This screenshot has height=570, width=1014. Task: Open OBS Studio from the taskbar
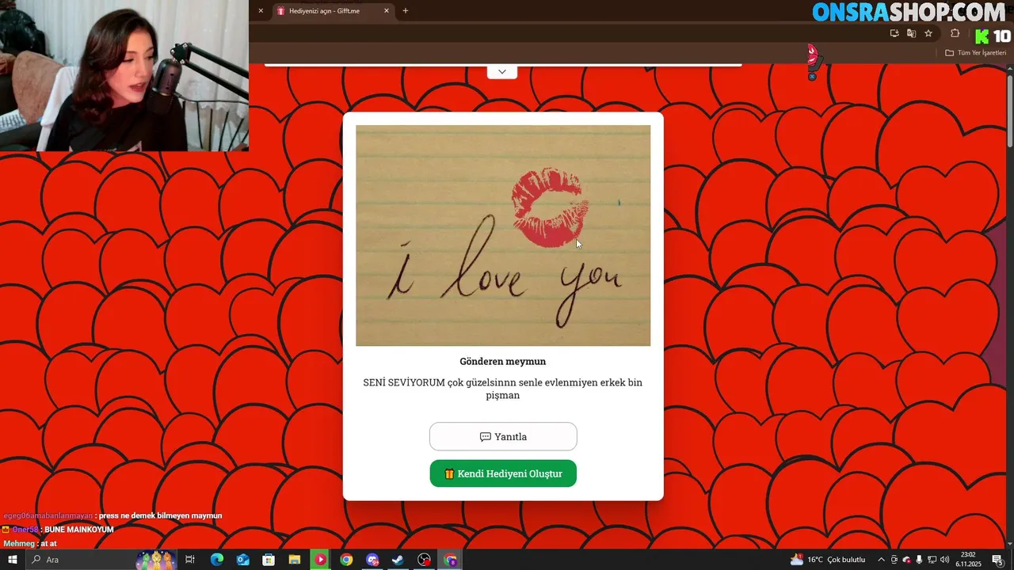(x=425, y=560)
